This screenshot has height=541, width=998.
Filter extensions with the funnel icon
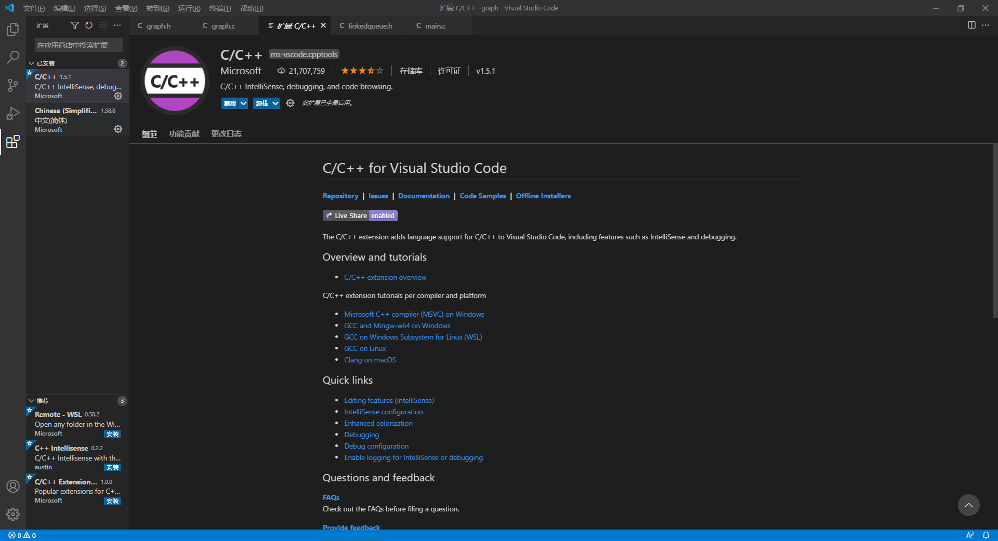75,25
